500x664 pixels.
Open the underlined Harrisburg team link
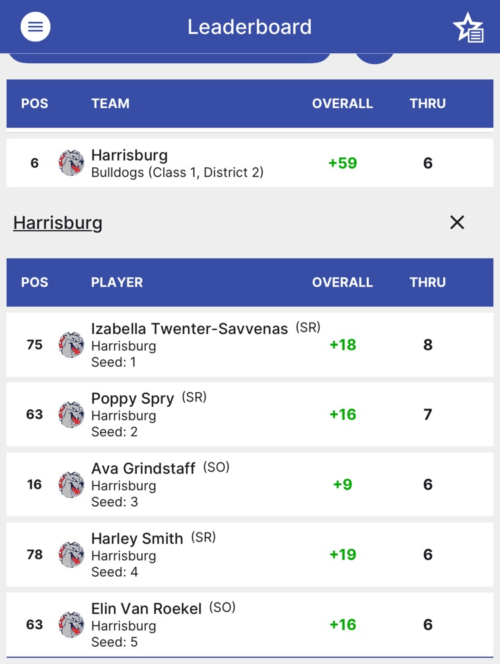(58, 223)
